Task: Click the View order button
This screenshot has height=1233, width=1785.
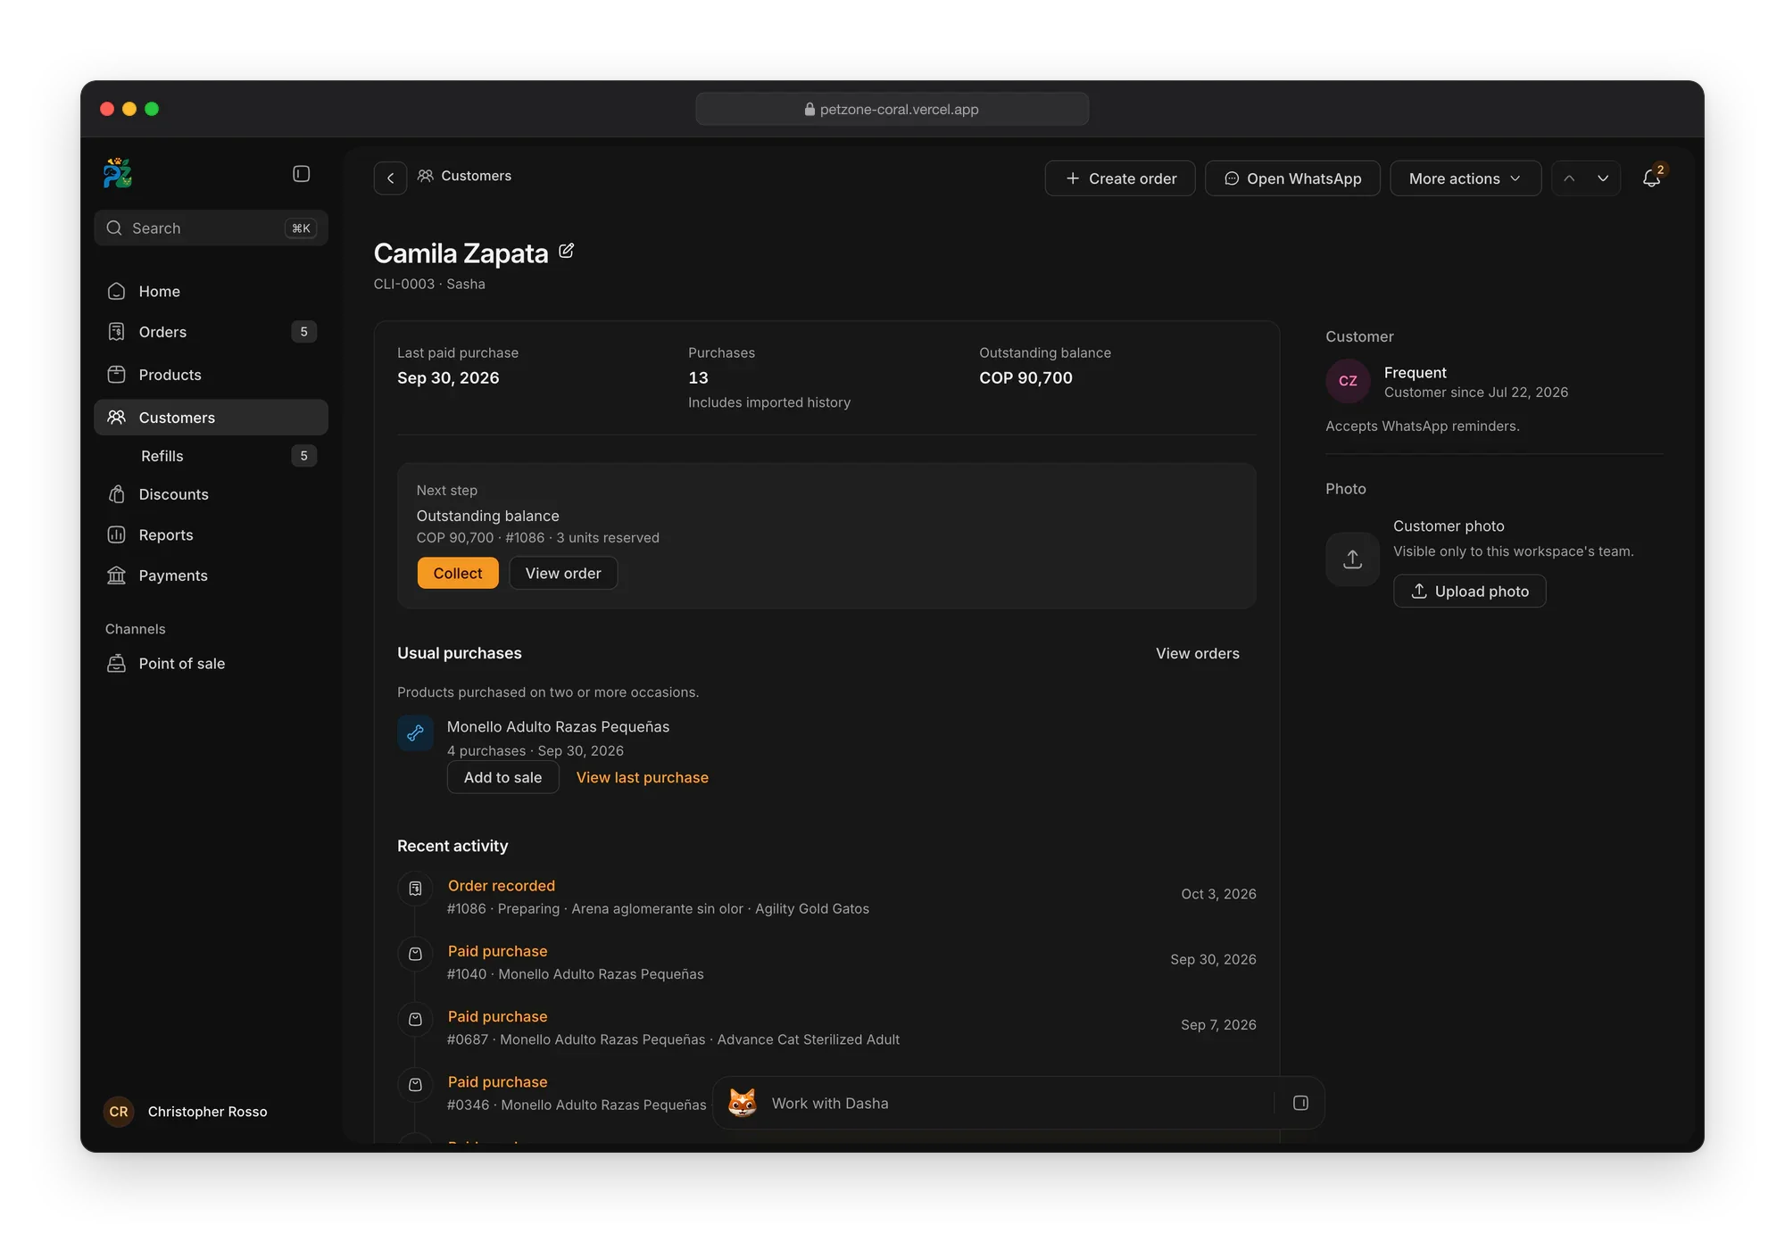Action: click(x=563, y=573)
